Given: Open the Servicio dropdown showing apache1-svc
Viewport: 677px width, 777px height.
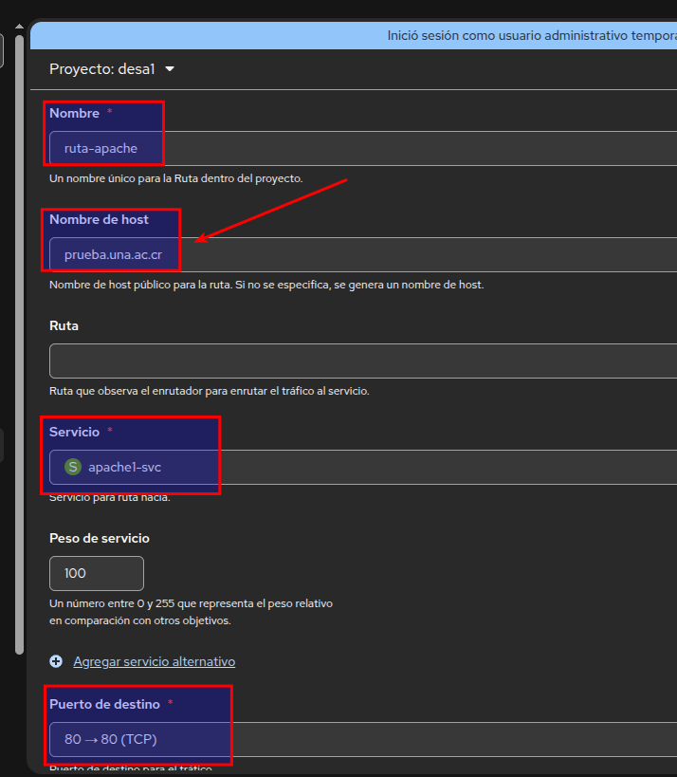Looking at the screenshot, I should tap(360, 467).
